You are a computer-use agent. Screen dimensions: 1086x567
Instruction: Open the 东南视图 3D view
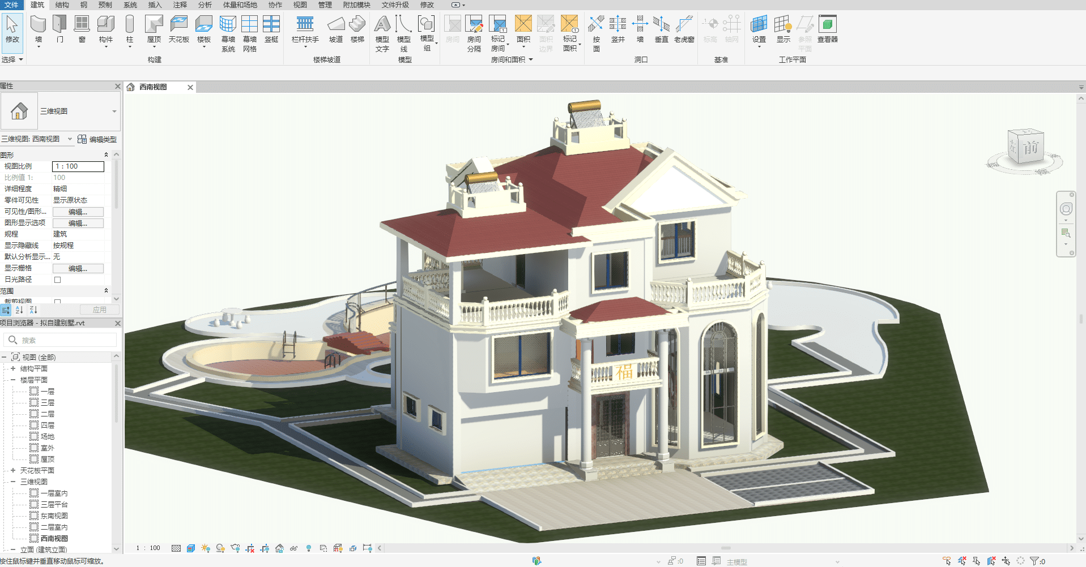54,516
